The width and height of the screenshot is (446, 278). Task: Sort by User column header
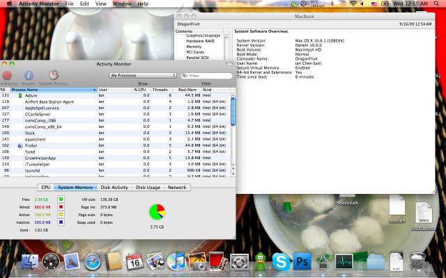114,90
